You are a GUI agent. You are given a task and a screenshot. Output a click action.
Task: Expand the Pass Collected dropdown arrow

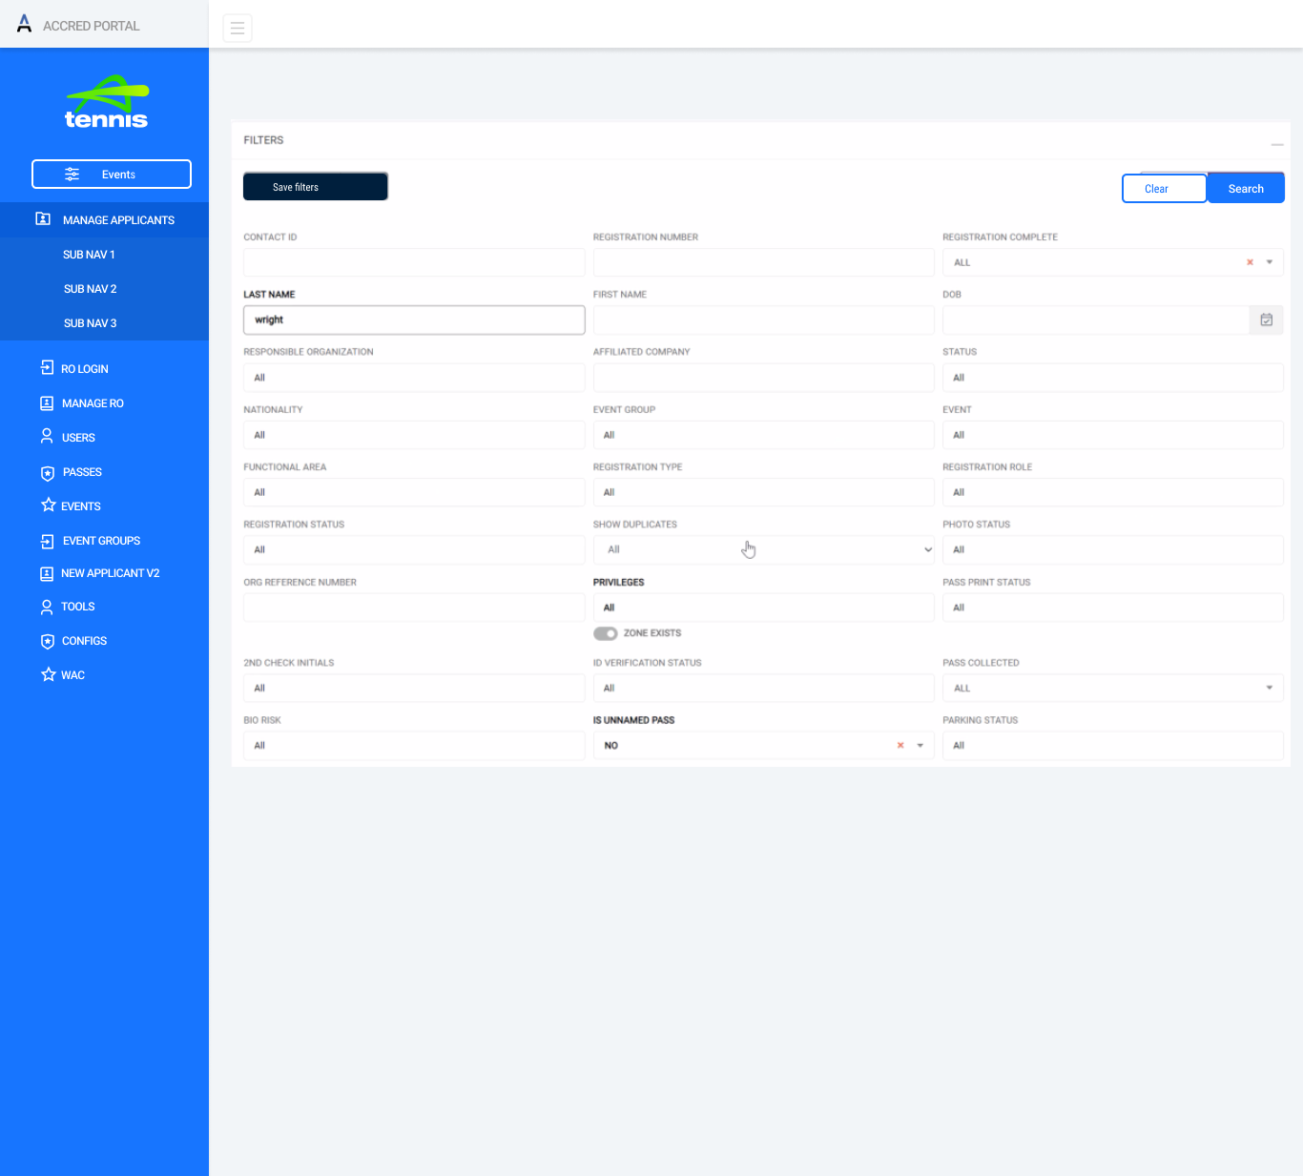(x=1269, y=688)
